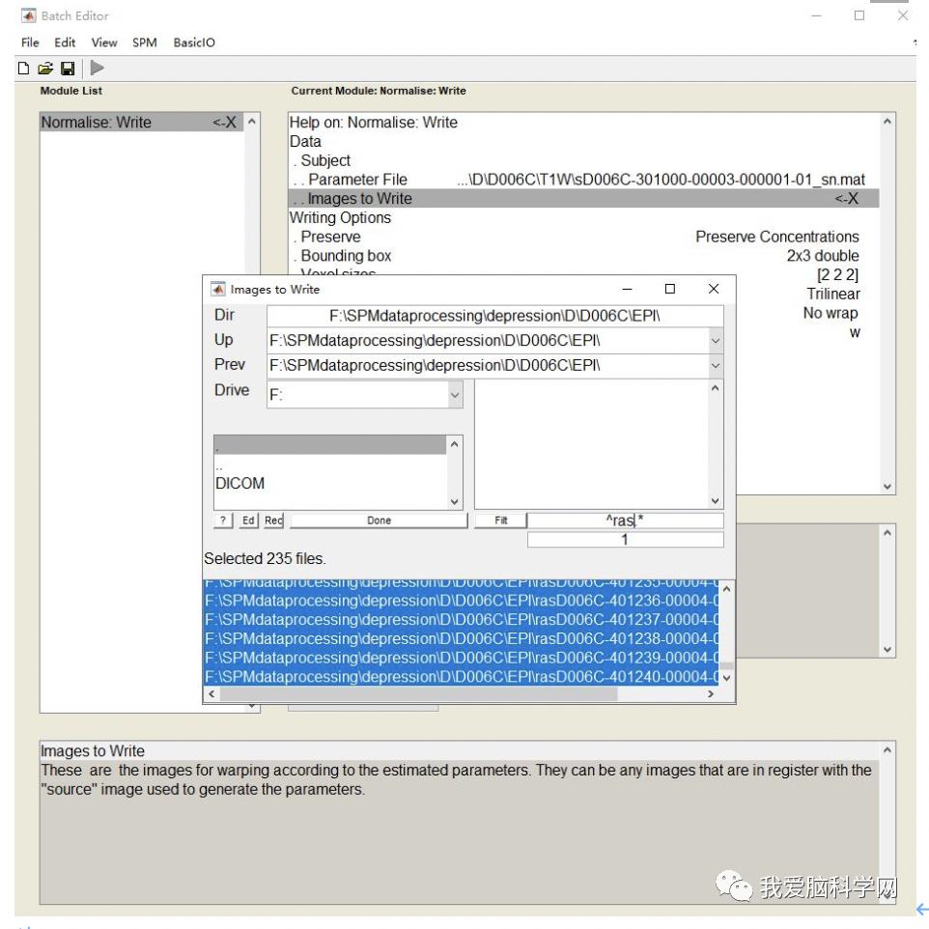The height and width of the screenshot is (929, 929).
Task: Click the Subject row in module tree
Action: coord(583,160)
